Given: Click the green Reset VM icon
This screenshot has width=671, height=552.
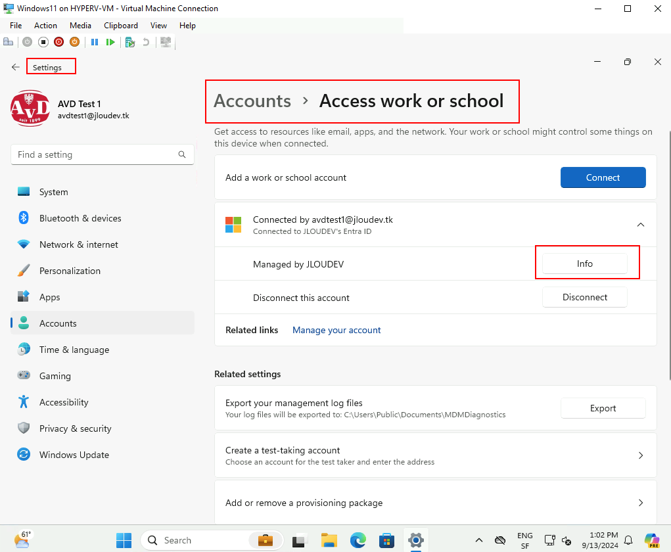Looking at the screenshot, I should pyautogui.click(x=110, y=42).
